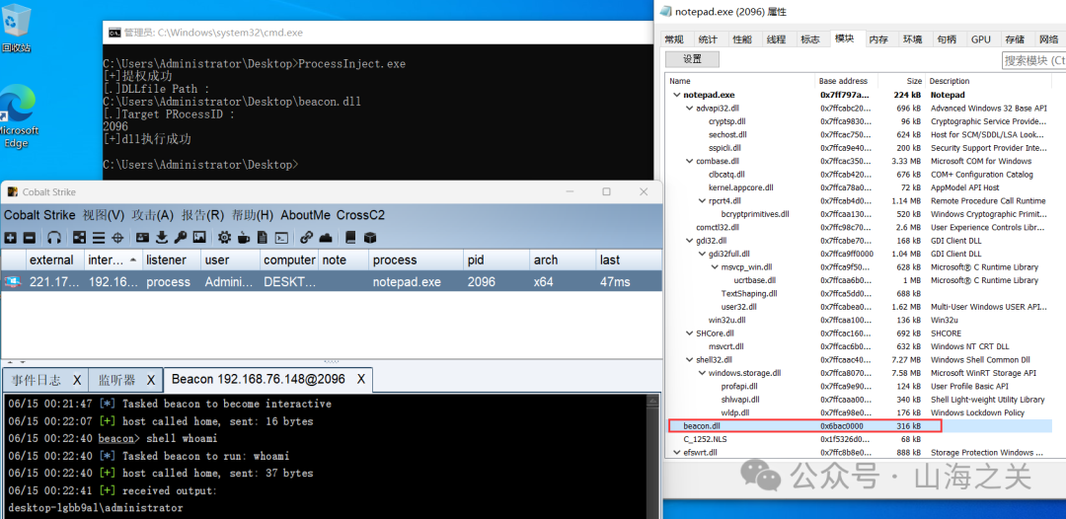Switch to pivot graph view icon
This screenshot has width=1066, height=519.
(80, 238)
